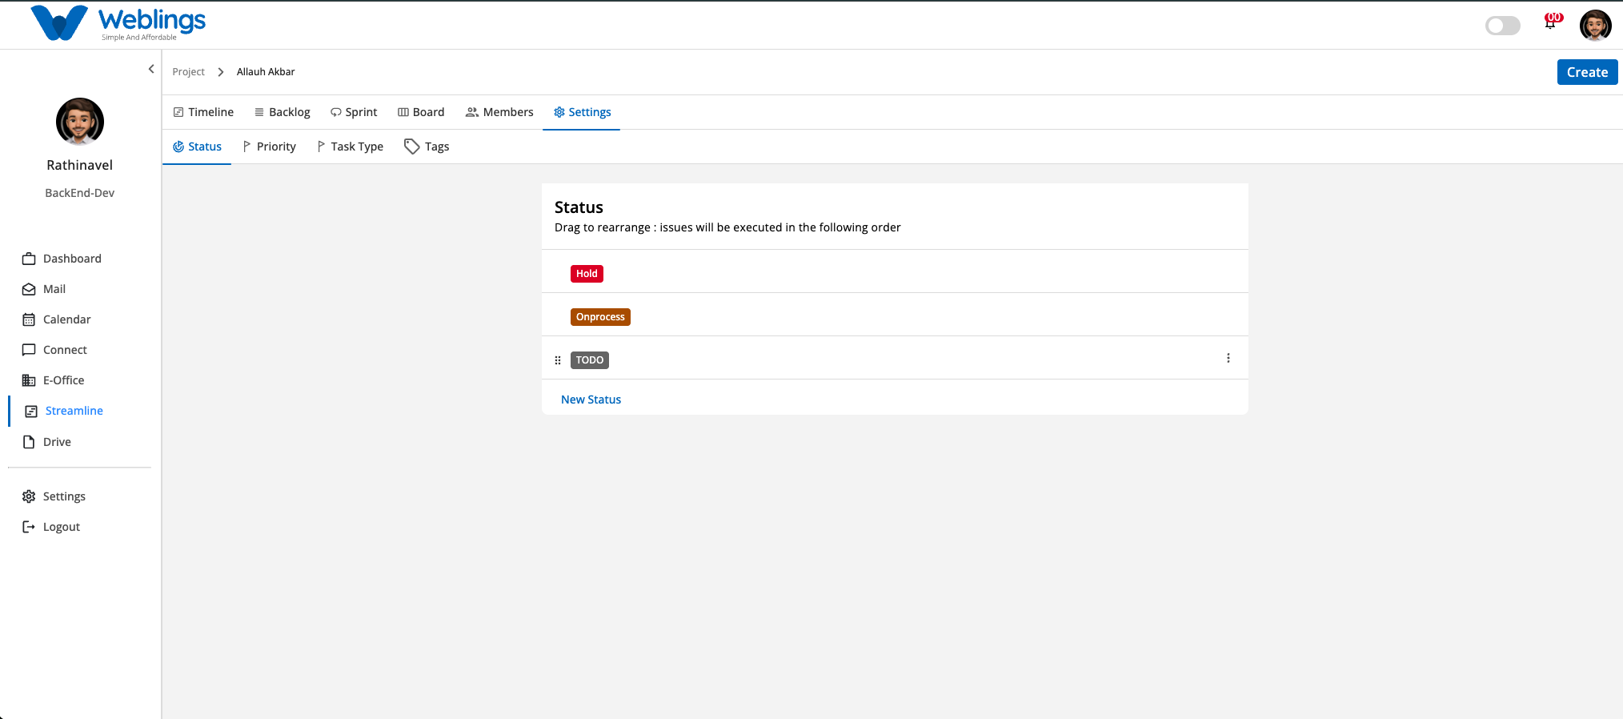Screen dimensions: 1623x719
Task: Switch to the Backlog tab
Action: (x=282, y=112)
